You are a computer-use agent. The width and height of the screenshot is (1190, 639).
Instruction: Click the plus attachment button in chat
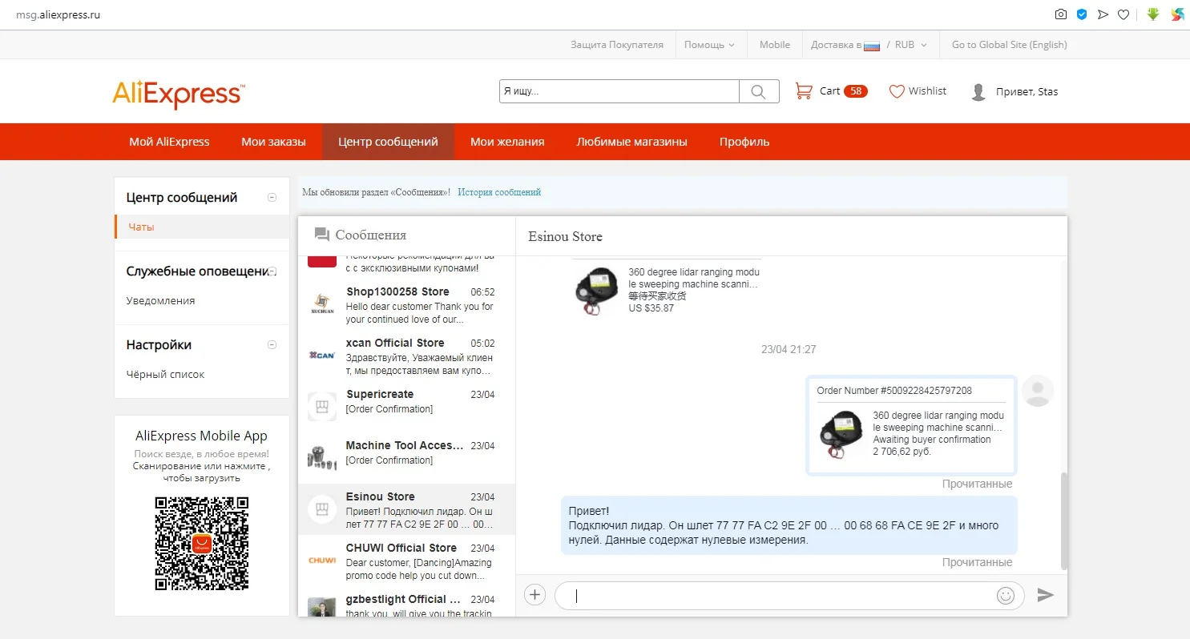(534, 595)
